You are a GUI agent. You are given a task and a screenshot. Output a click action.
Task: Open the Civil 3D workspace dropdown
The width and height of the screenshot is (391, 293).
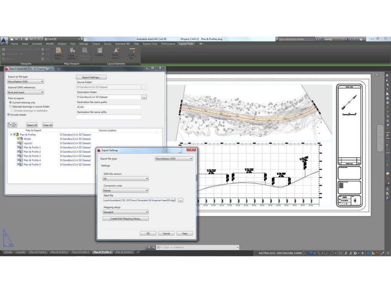62,39
